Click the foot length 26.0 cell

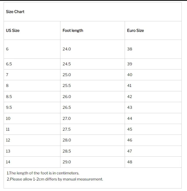point(93,97)
